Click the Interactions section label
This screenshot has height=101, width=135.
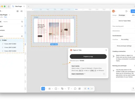(x=116, y=31)
